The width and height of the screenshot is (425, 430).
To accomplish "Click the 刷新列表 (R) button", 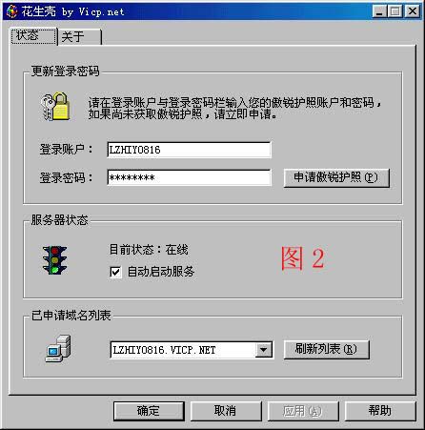I will coord(326,349).
